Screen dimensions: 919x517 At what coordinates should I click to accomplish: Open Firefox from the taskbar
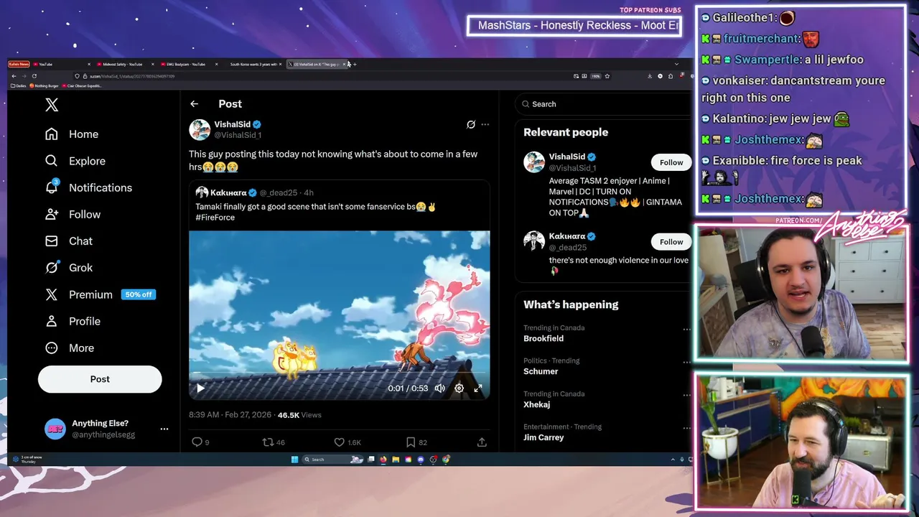[383, 460]
